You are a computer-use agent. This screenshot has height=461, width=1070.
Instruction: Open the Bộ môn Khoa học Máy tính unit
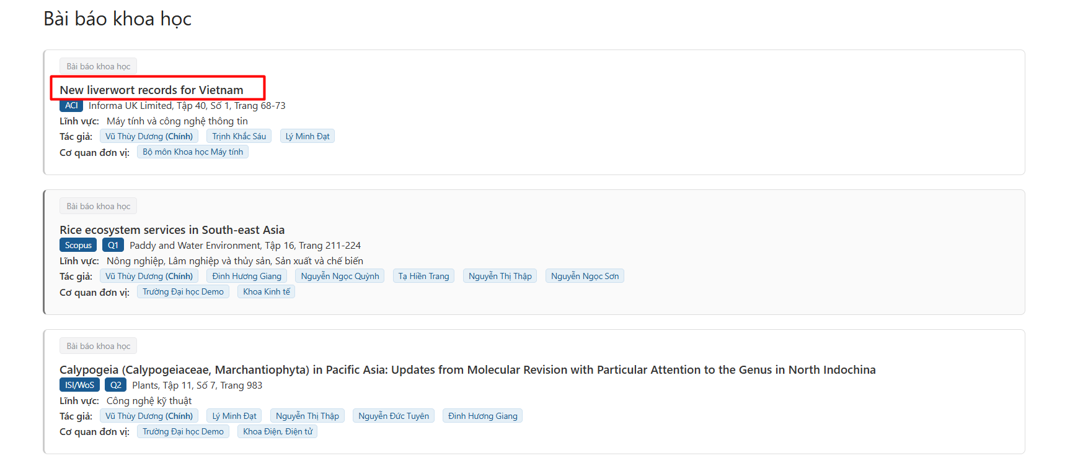tap(193, 152)
